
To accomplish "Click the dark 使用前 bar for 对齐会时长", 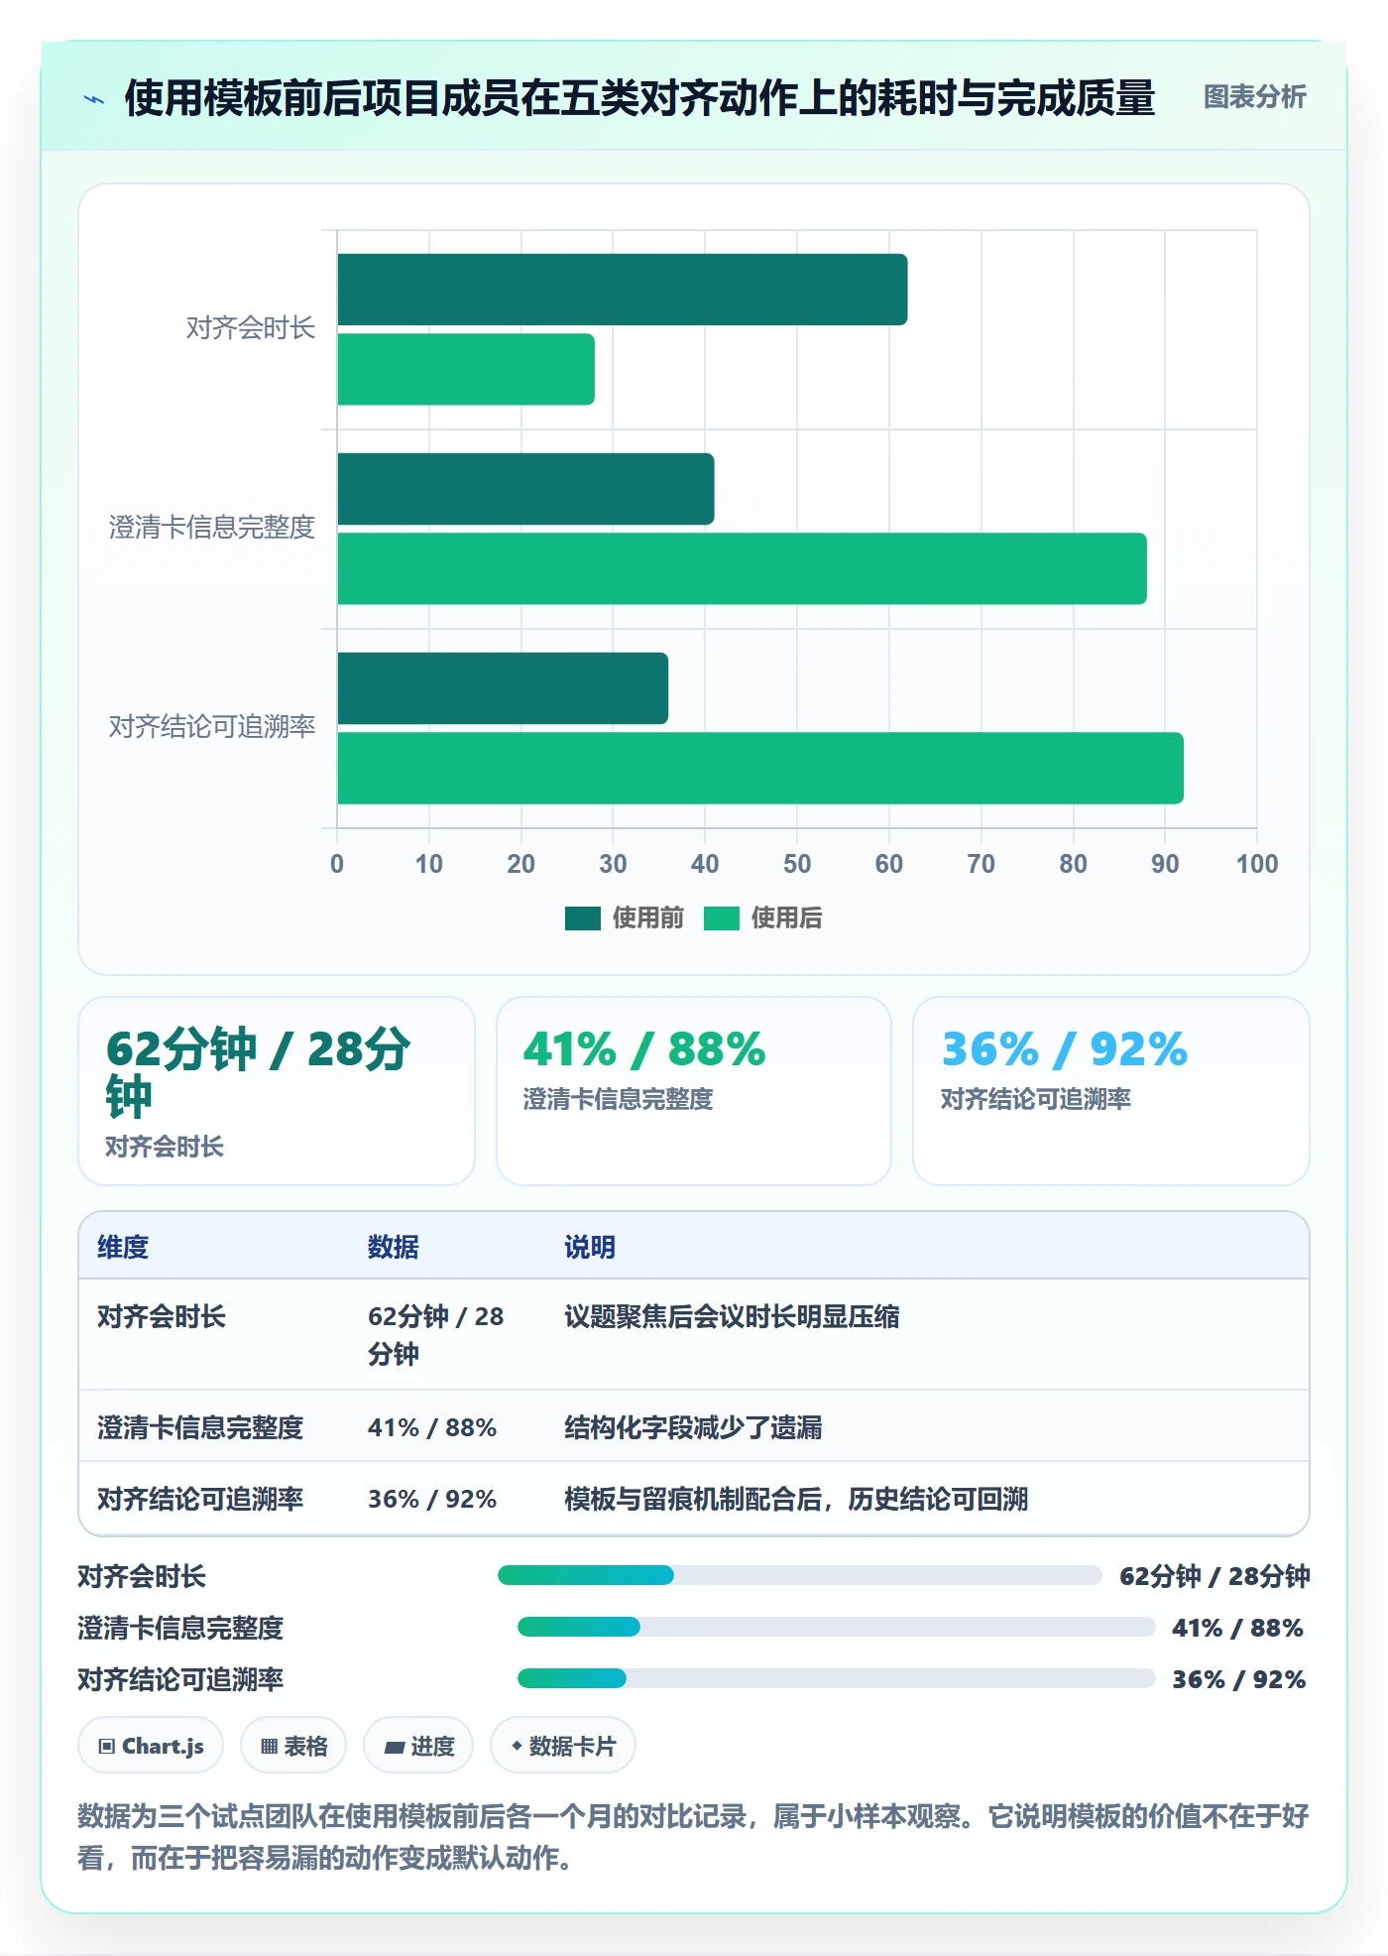I will pyautogui.click(x=623, y=290).
